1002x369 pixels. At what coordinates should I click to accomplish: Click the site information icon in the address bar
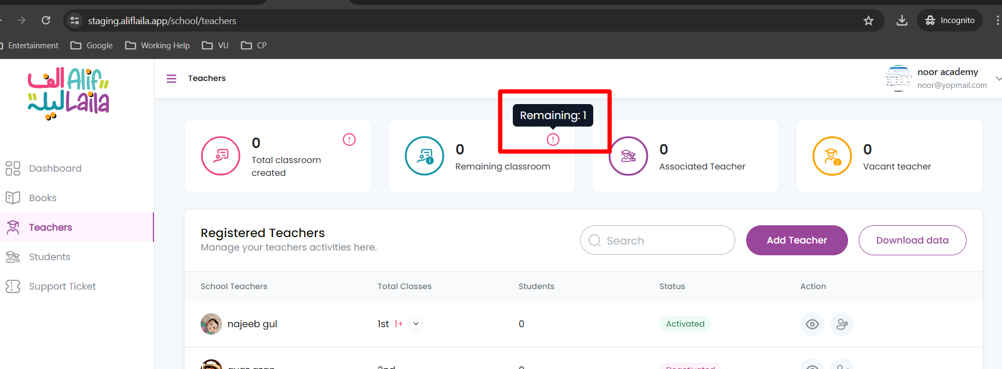[x=75, y=20]
